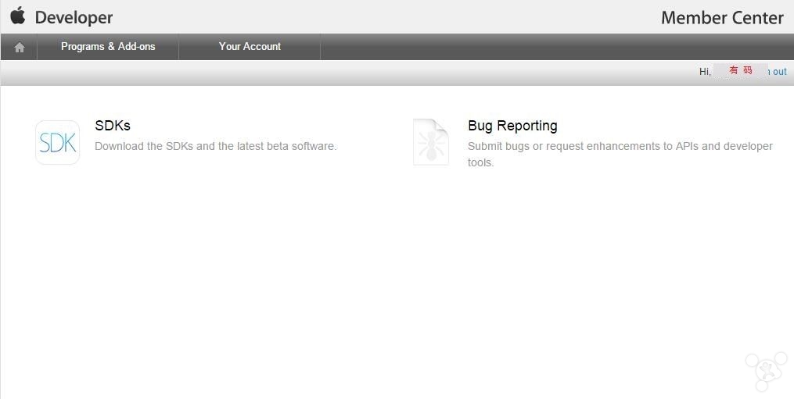
Task: Click the 'Hi,' greeting text
Action: [705, 72]
